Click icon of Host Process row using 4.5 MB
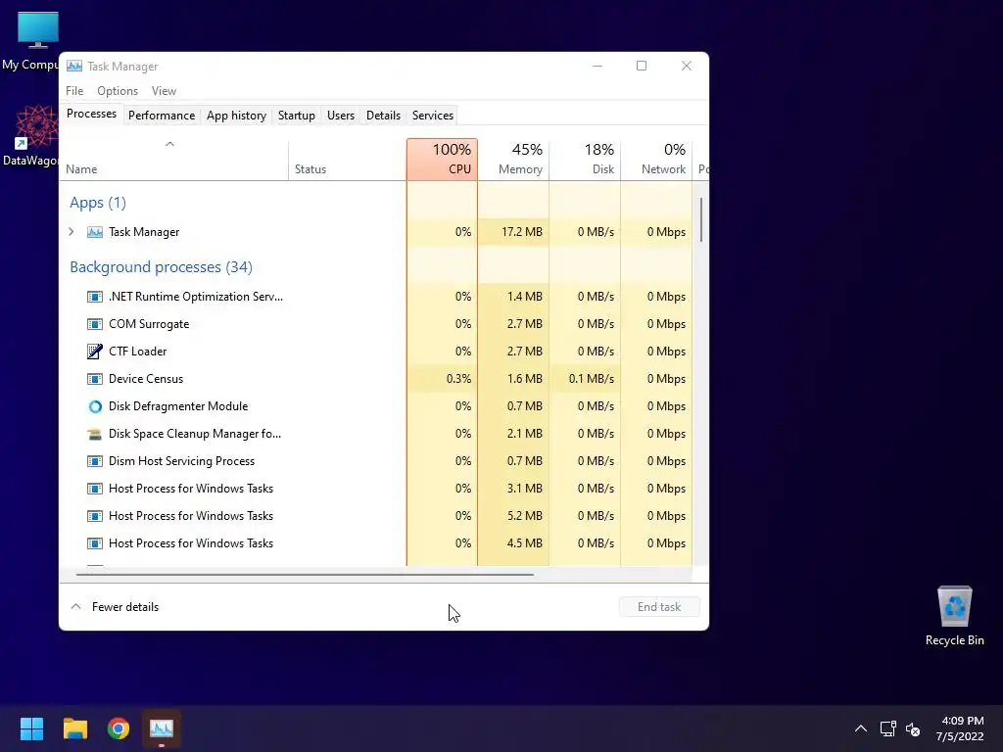 click(95, 543)
